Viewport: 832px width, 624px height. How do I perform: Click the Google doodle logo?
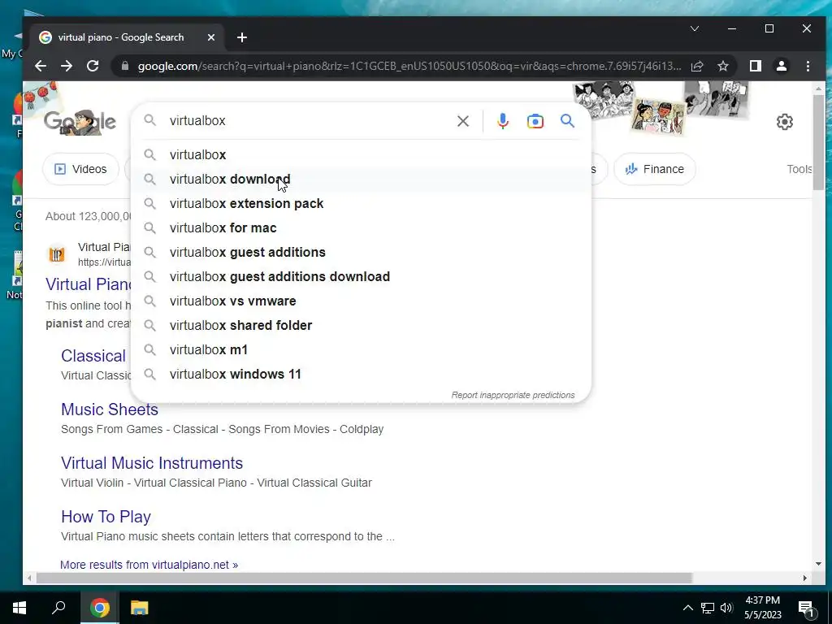pos(80,123)
